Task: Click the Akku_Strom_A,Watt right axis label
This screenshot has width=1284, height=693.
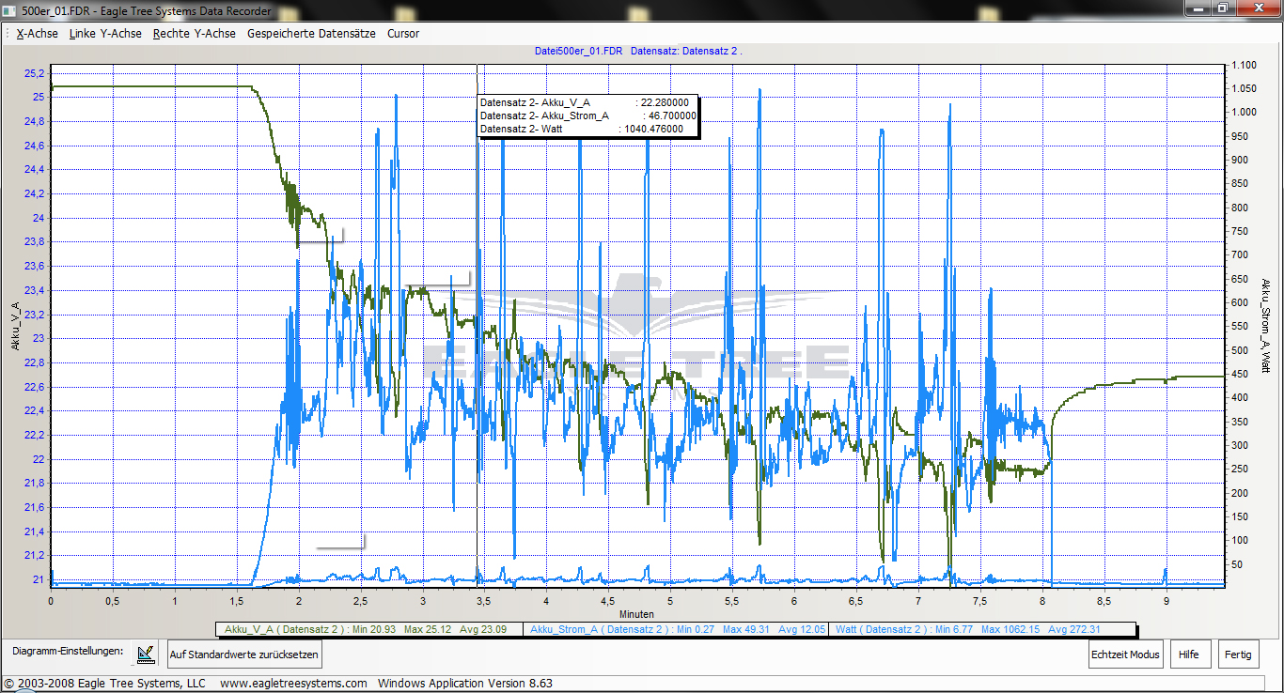Action: click(x=1266, y=326)
